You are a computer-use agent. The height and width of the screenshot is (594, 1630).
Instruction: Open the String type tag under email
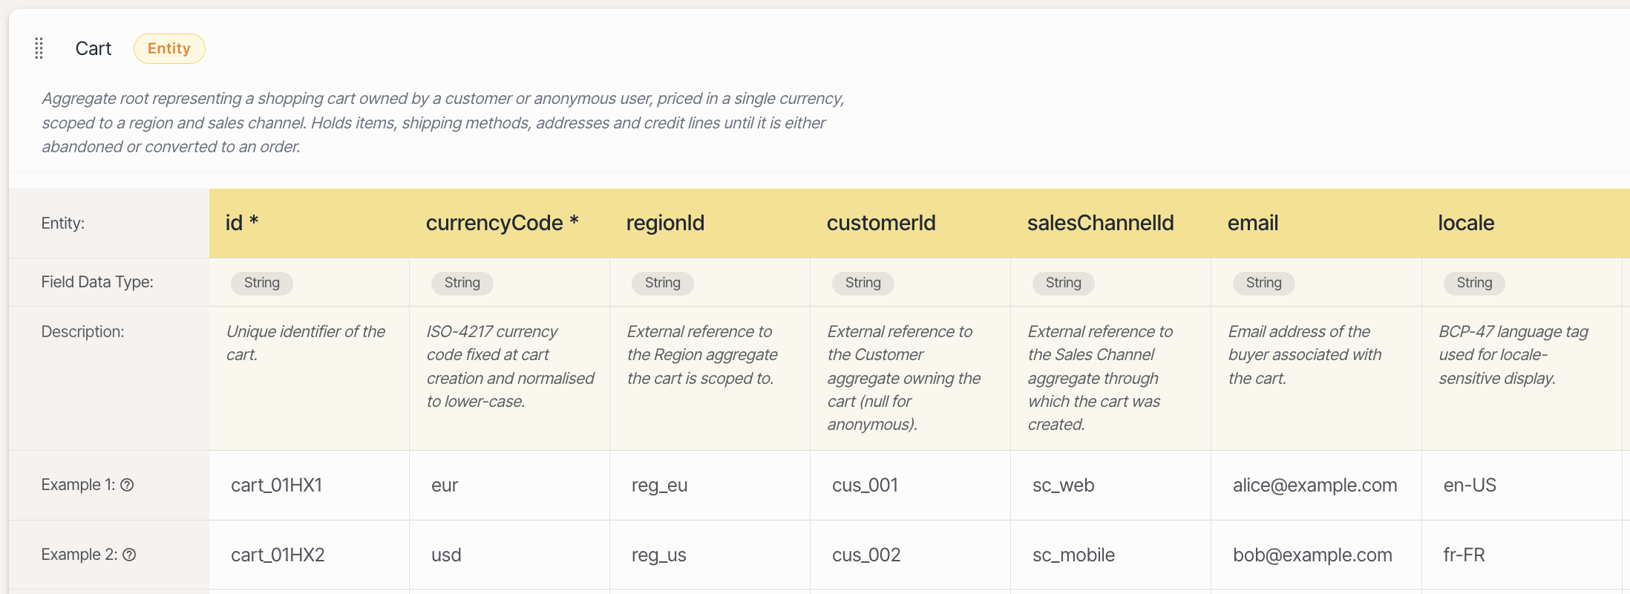pos(1263,283)
